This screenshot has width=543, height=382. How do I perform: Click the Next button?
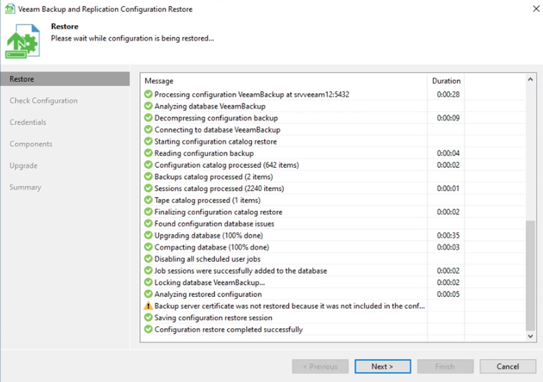pos(382,367)
